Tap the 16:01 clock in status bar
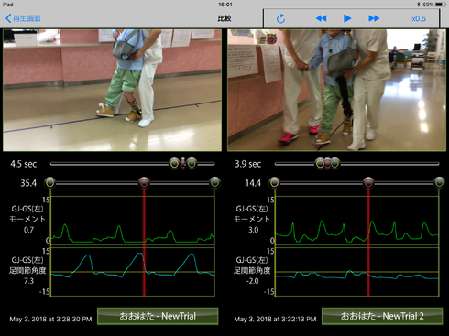 (x=225, y=5)
